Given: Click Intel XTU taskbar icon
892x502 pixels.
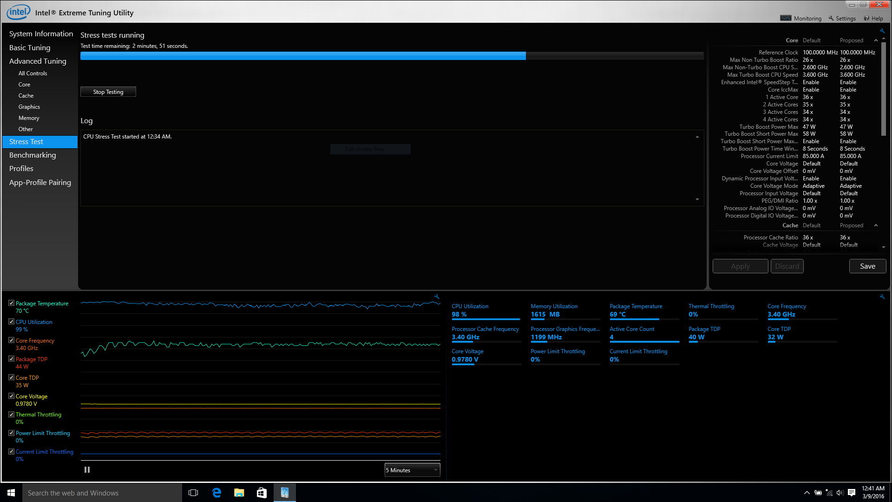Looking at the screenshot, I should point(284,493).
